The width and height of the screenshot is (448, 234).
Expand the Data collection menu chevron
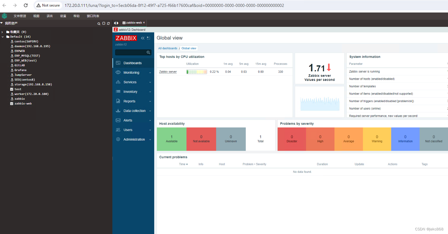[x=150, y=111]
